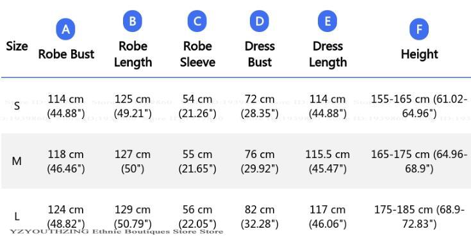Click the 118 cm Robe Bust cell
This screenshot has height=245, width=471.
pos(66,161)
